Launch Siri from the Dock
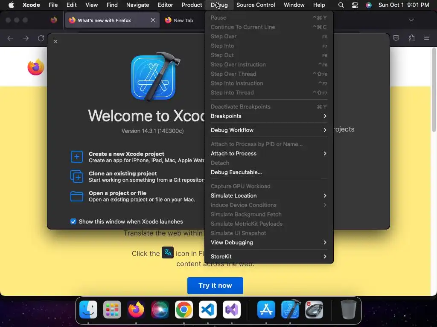The image size is (437, 327). [x=160, y=309]
